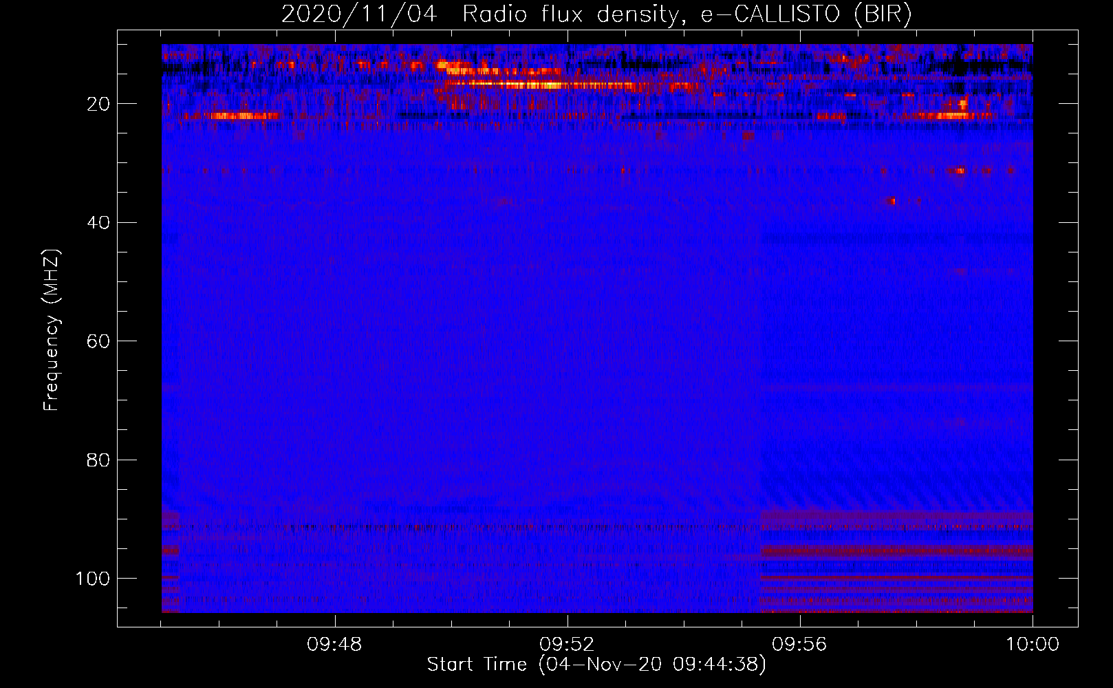Click the 09:52 time tick label
The image size is (1113, 688).
(568, 645)
